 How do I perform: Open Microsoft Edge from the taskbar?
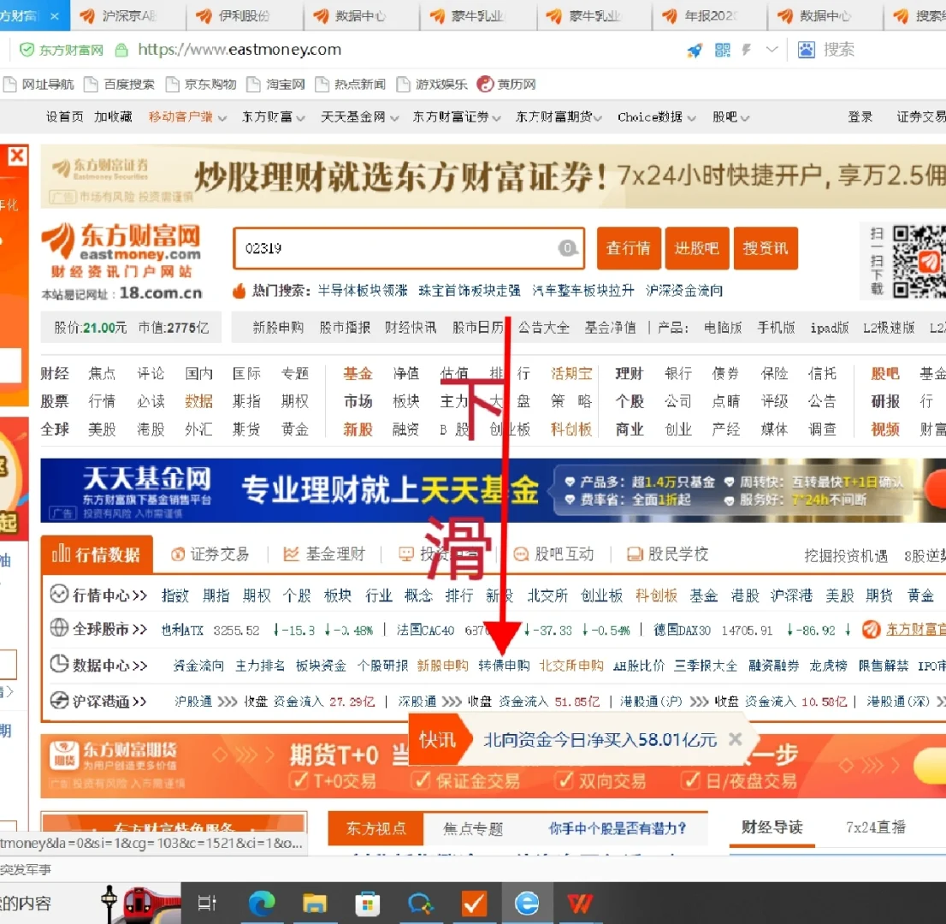(x=261, y=903)
